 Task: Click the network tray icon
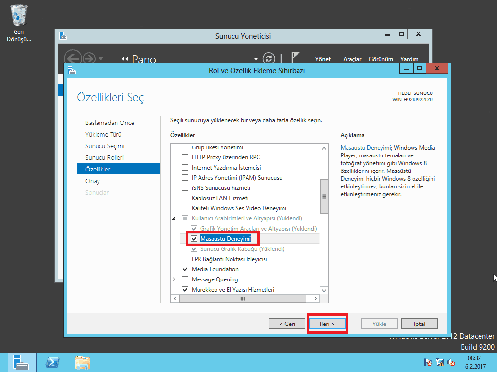point(439,362)
